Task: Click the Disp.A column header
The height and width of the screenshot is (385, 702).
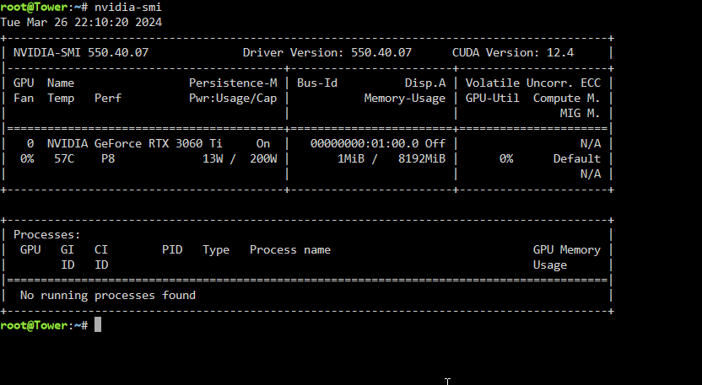Action: pyautogui.click(x=425, y=83)
